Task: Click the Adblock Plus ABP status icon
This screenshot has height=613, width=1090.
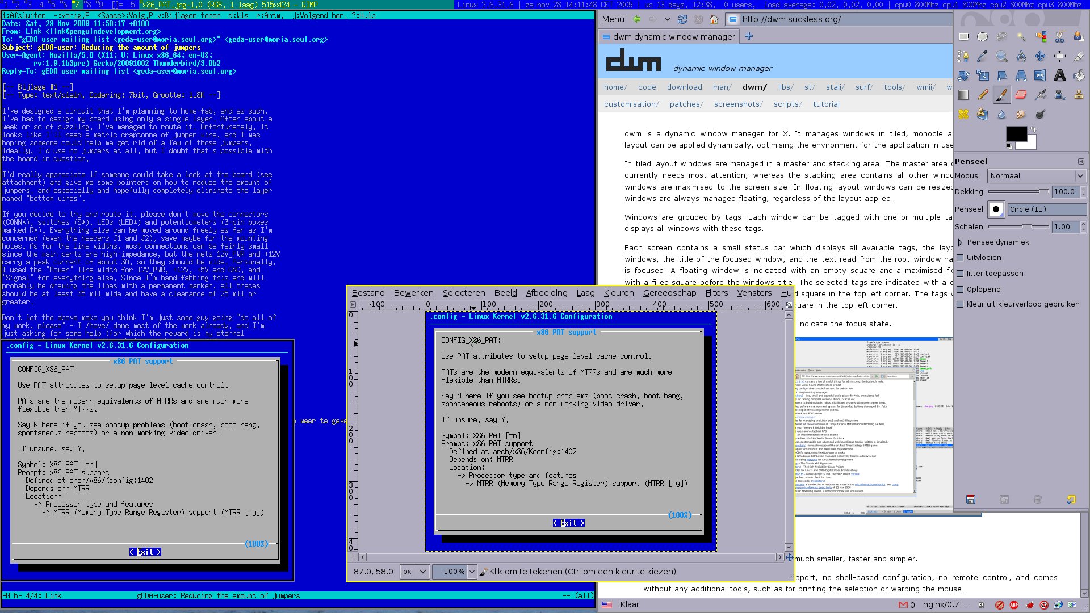Action: [x=1014, y=605]
